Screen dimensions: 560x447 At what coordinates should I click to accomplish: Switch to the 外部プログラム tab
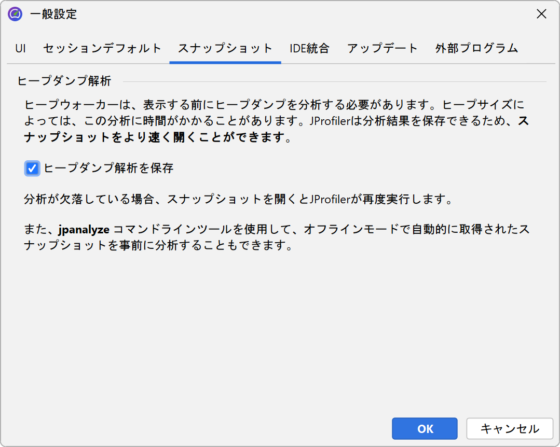point(476,49)
